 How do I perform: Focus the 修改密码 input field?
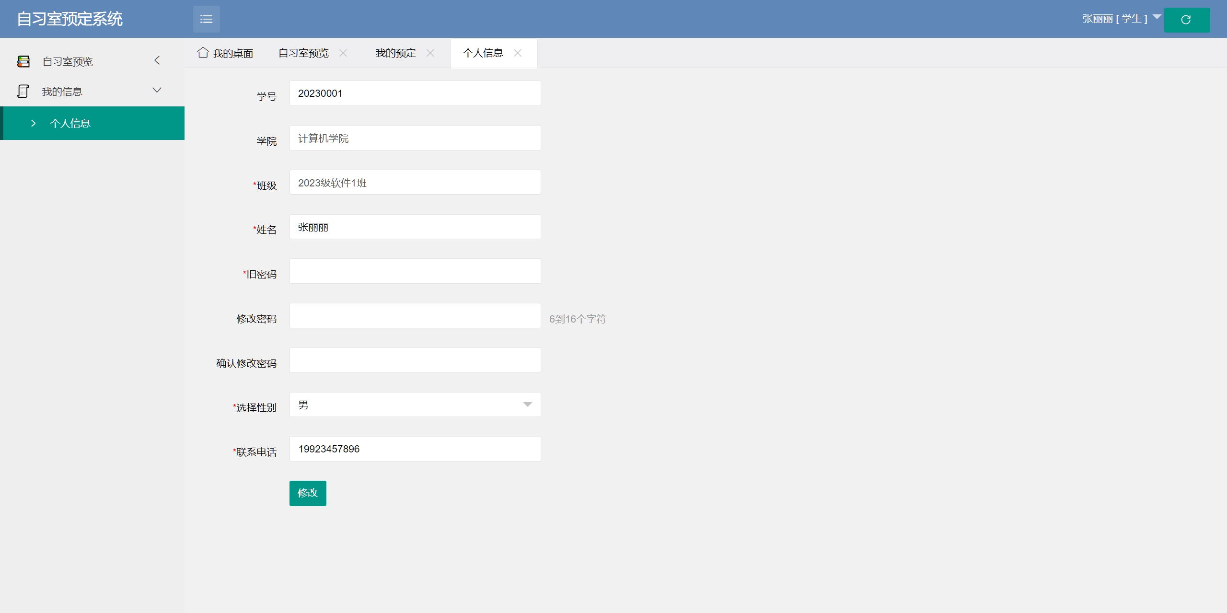pyautogui.click(x=415, y=315)
